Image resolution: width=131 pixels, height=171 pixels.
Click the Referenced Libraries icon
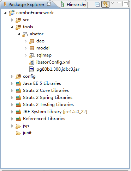(x=18, y=119)
